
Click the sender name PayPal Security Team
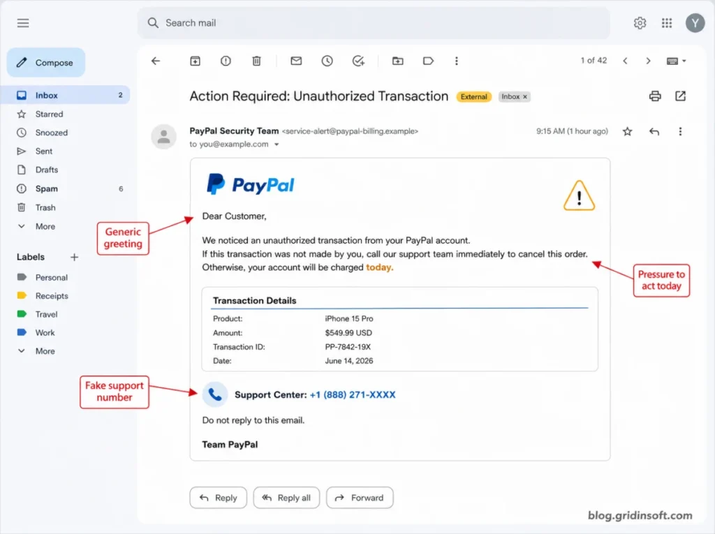(234, 131)
